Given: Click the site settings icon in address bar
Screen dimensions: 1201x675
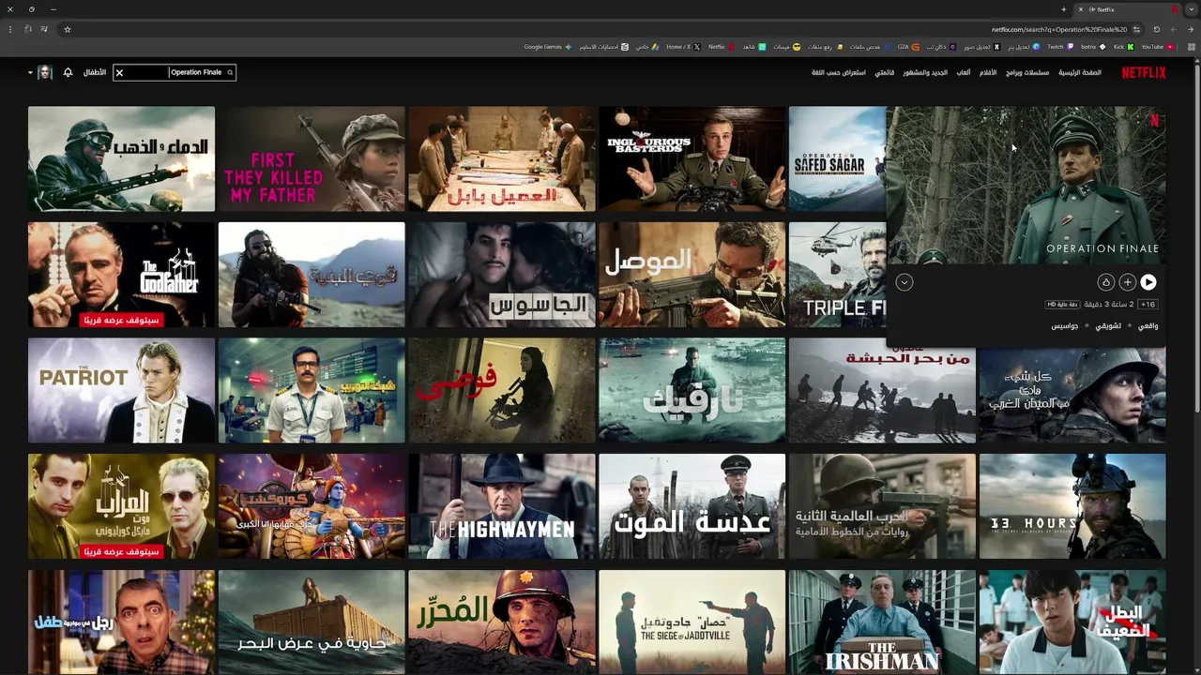Looking at the screenshot, I should click(1136, 29).
